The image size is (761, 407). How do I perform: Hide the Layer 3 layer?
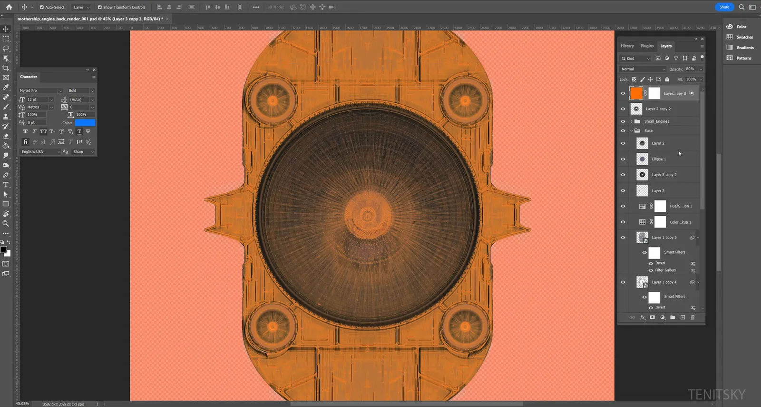623,190
